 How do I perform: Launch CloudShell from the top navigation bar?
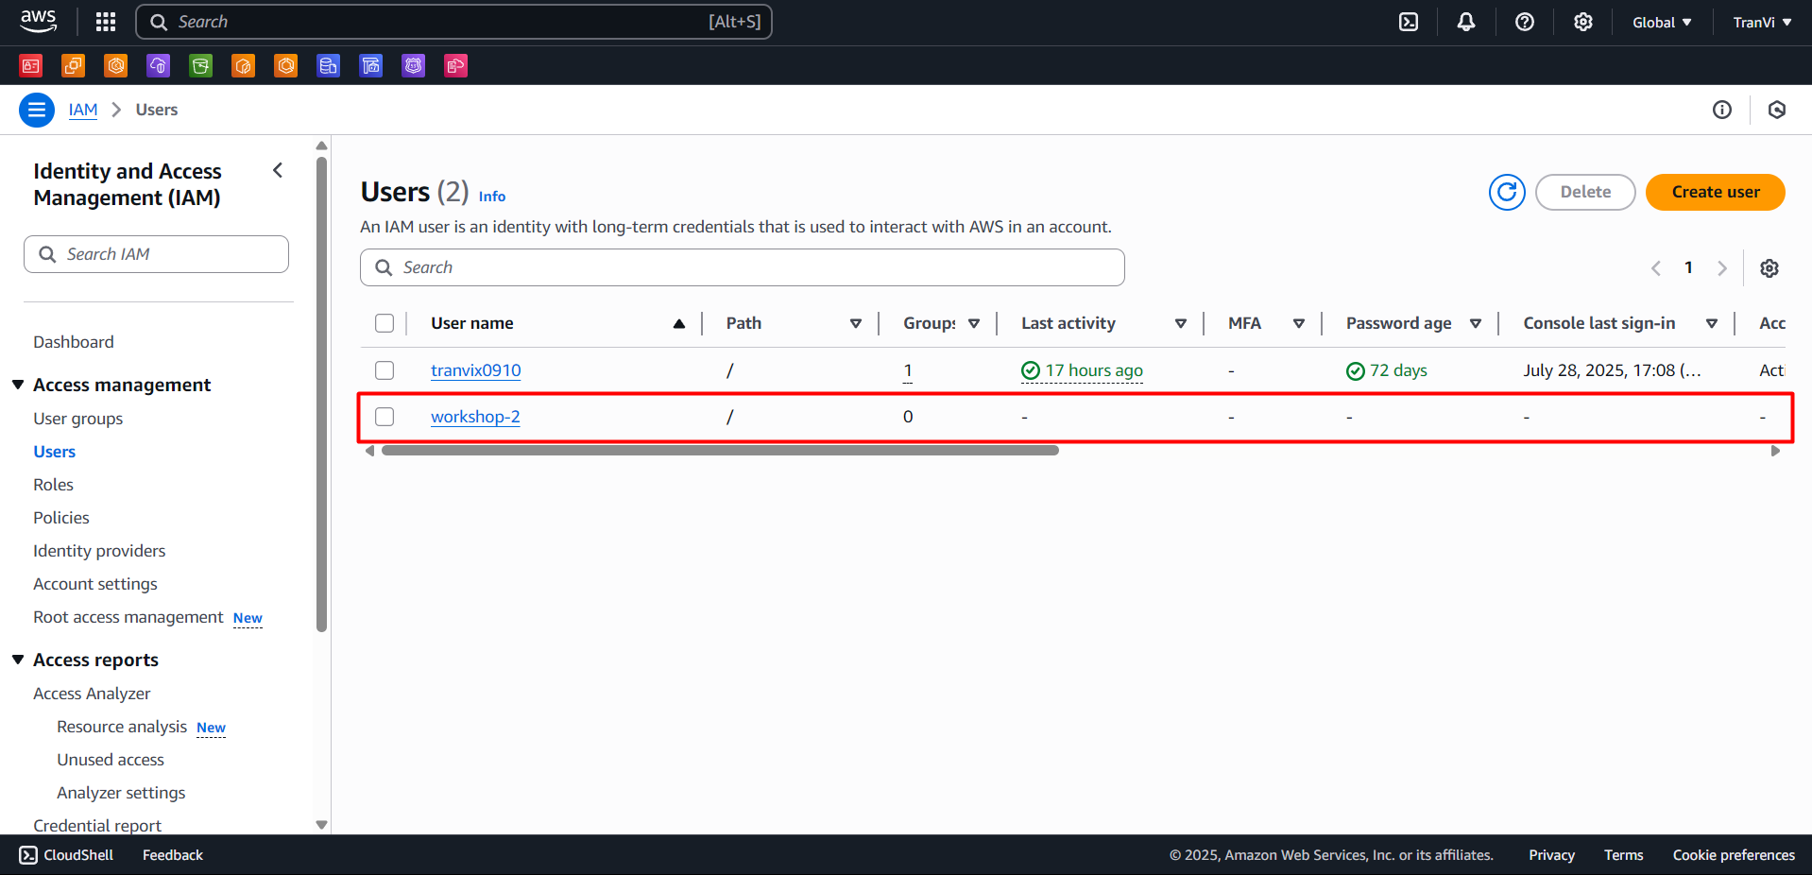click(x=1408, y=21)
